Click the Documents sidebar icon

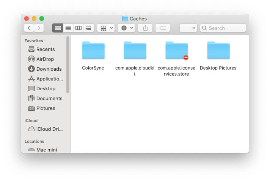(x=31, y=98)
